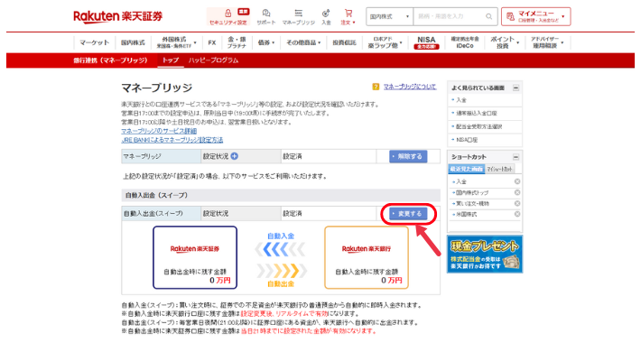Click the yellow help question icon

click(x=376, y=87)
